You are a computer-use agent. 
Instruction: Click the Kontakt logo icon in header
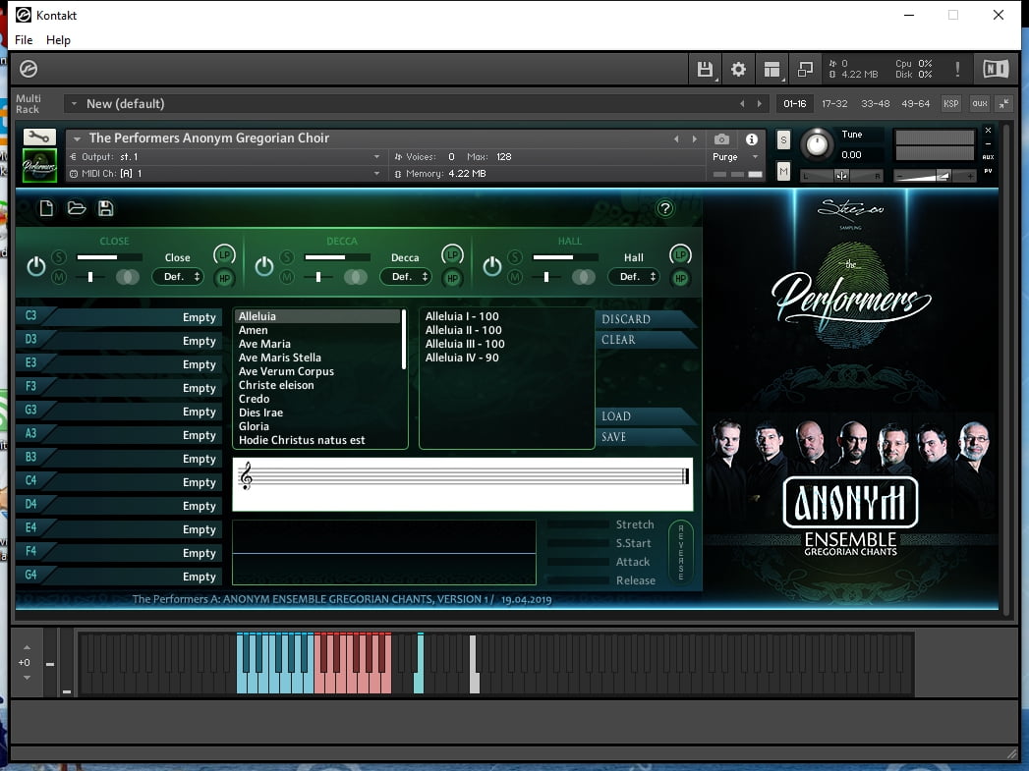pyautogui.click(x=29, y=68)
